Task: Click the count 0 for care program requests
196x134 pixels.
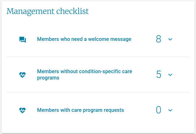Action: point(158,110)
